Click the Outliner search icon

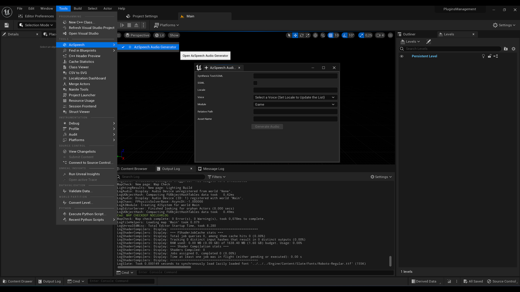(x=402, y=48)
